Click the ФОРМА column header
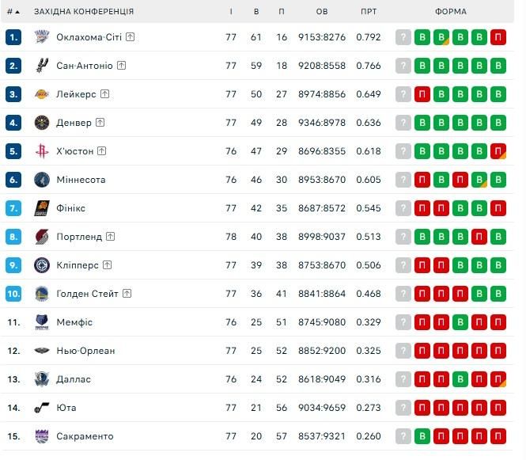The image size is (526, 460). (x=451, y=12)
